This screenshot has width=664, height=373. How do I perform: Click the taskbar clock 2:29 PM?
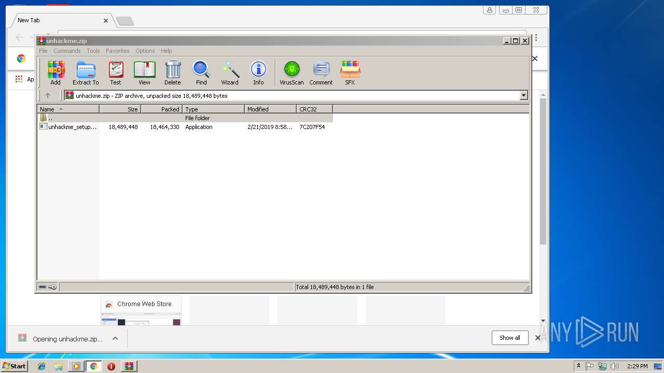[637, 366]
